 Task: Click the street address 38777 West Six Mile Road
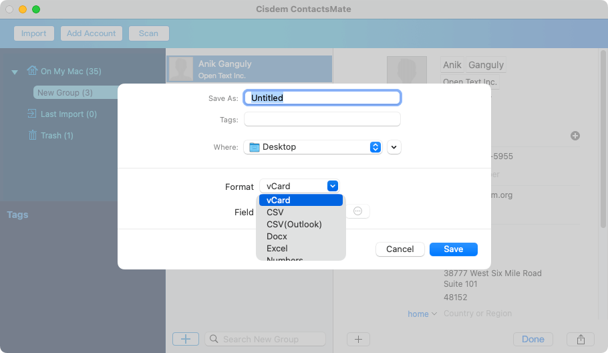tap(492, 273)
